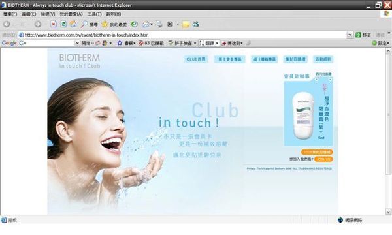The image size is (392, 235).
Task: Click the product banner previous arrow dot
Action: click(316, 80)
